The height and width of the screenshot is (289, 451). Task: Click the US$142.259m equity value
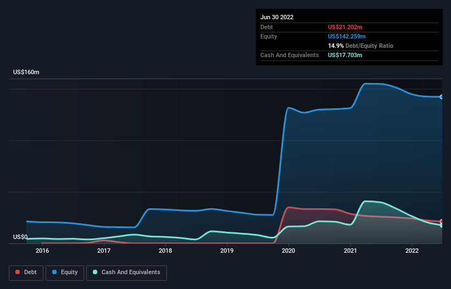coord(347,36)
